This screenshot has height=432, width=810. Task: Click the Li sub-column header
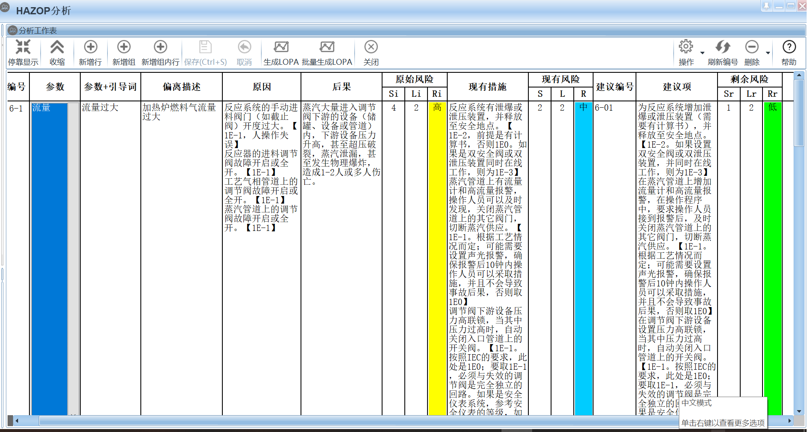[416, 94]
